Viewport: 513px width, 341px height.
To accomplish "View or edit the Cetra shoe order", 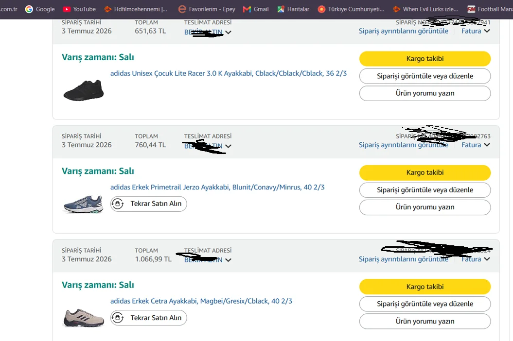I will point(425,304).
